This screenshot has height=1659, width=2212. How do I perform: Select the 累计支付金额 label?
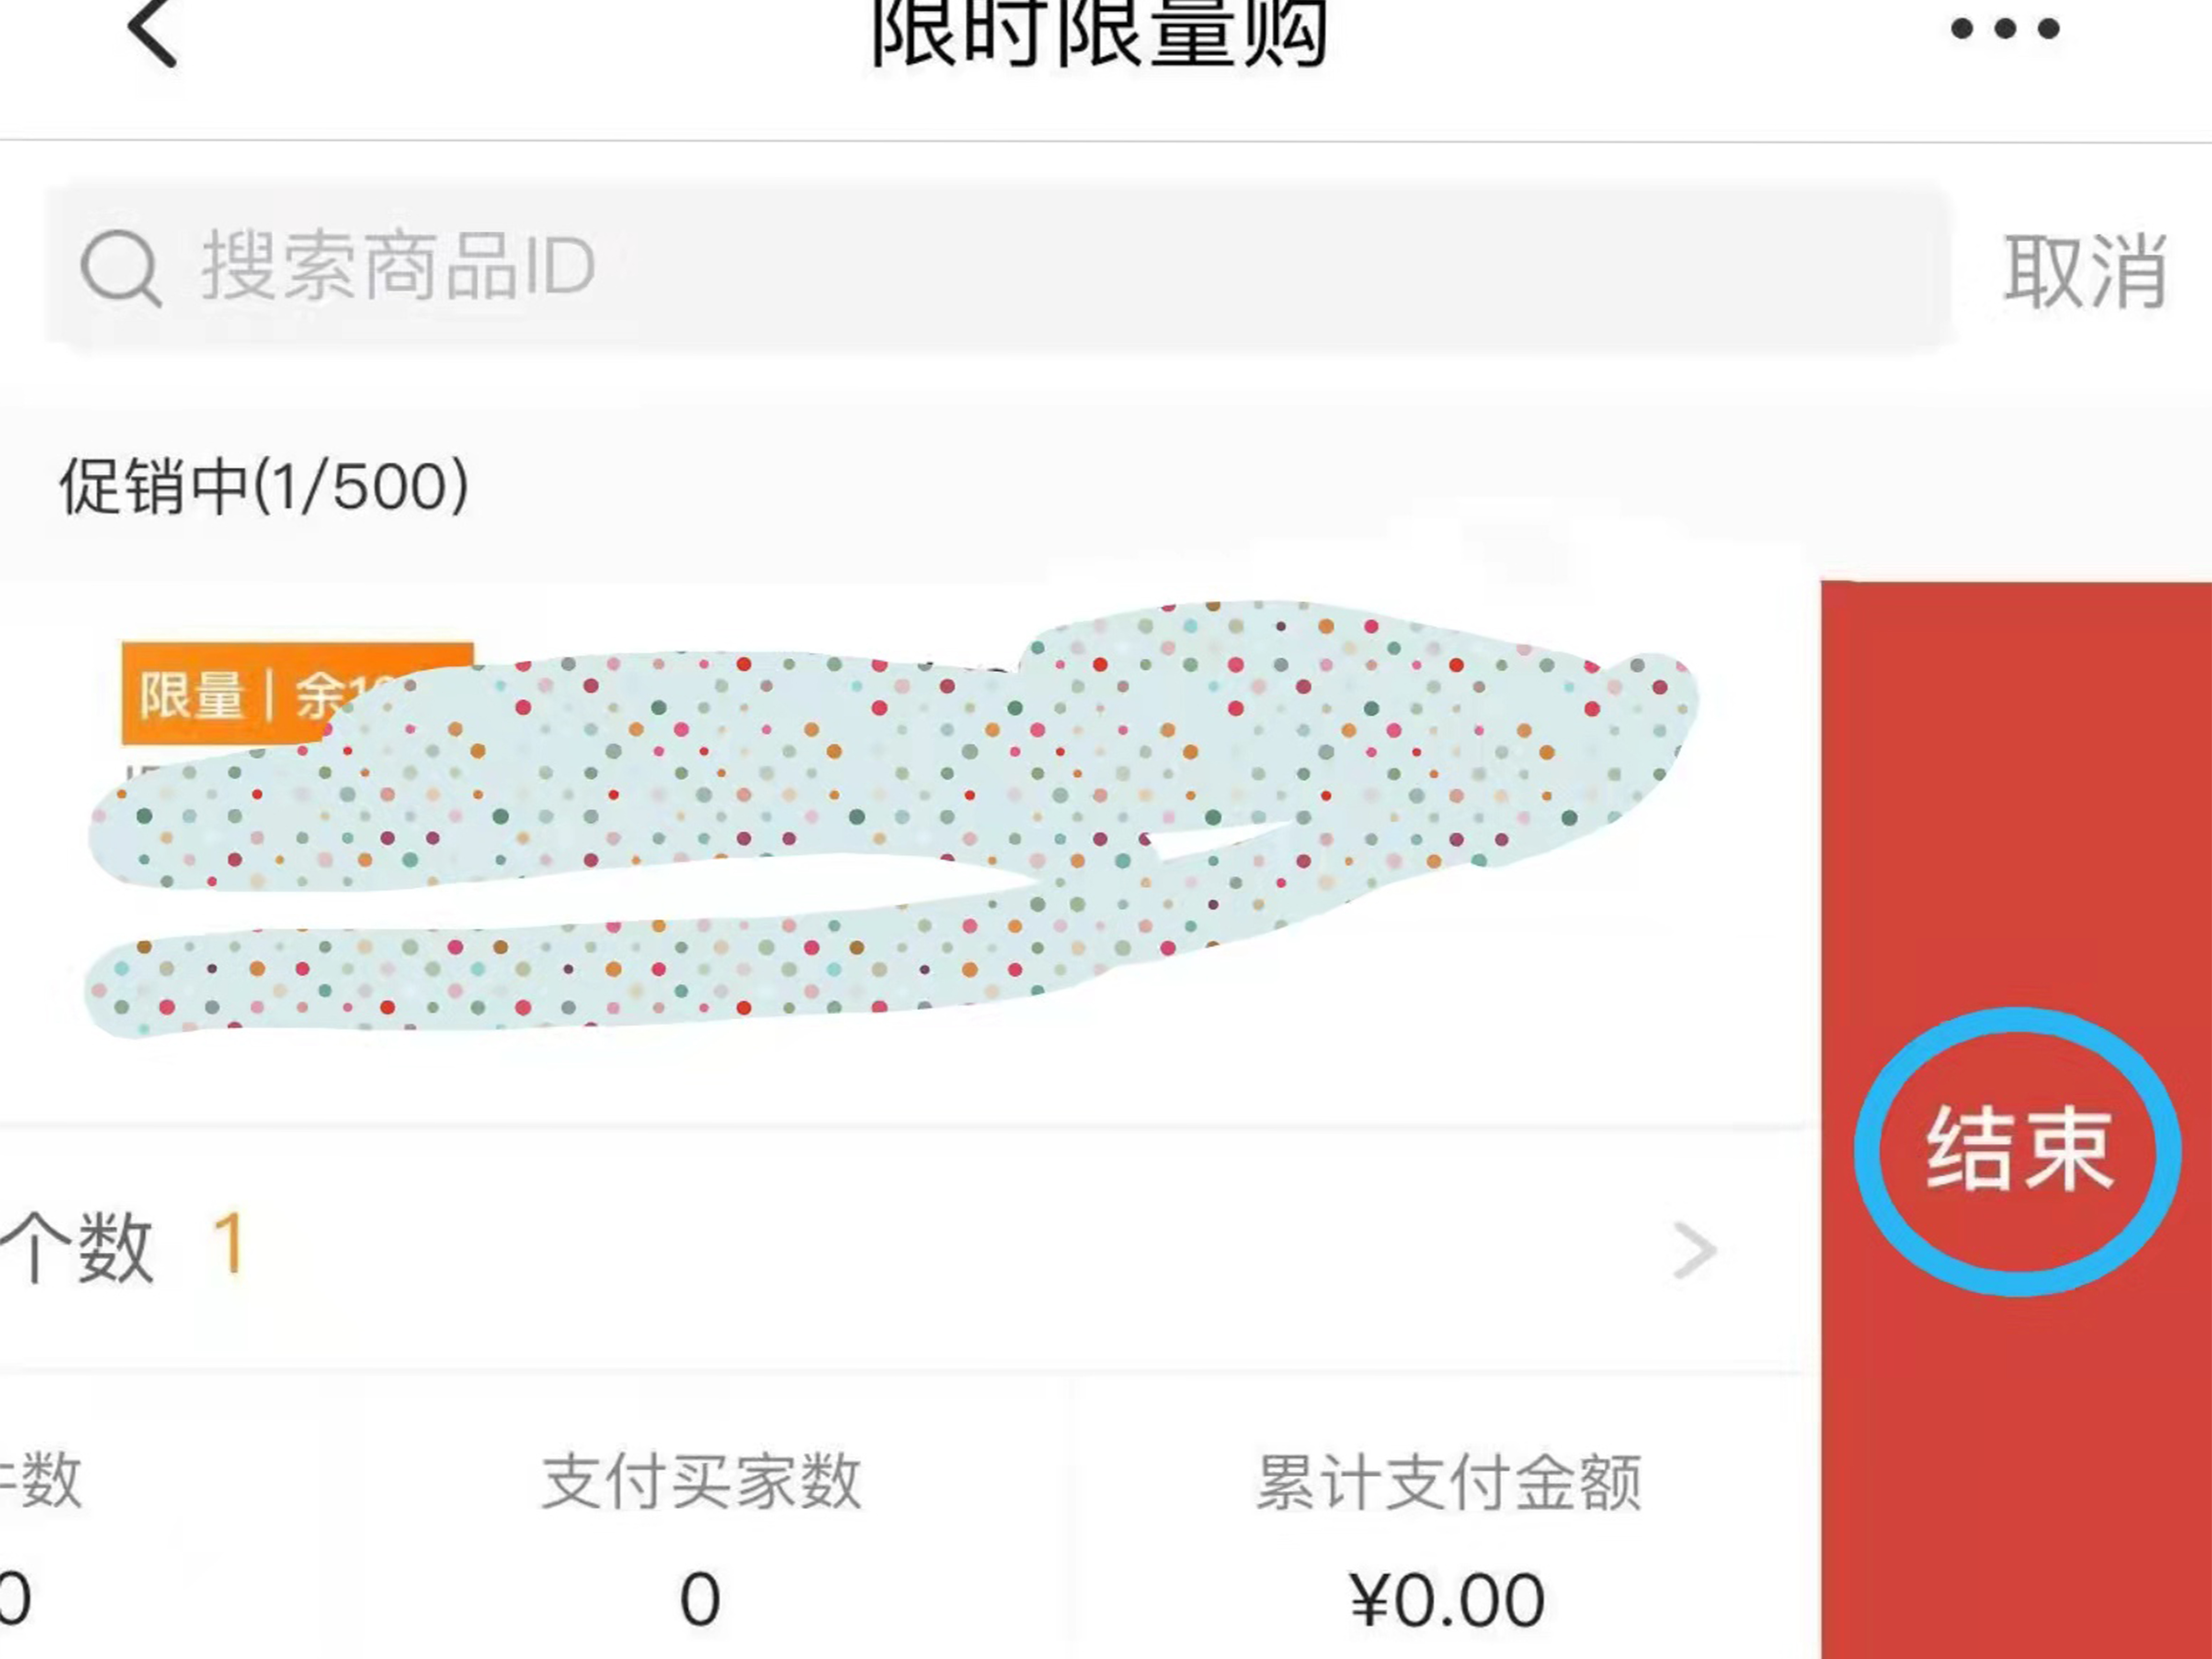point(1448,1481)
